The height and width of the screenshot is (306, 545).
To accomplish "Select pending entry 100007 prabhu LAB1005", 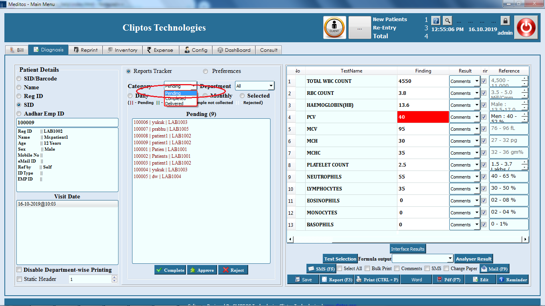I will tap(161, 129).
